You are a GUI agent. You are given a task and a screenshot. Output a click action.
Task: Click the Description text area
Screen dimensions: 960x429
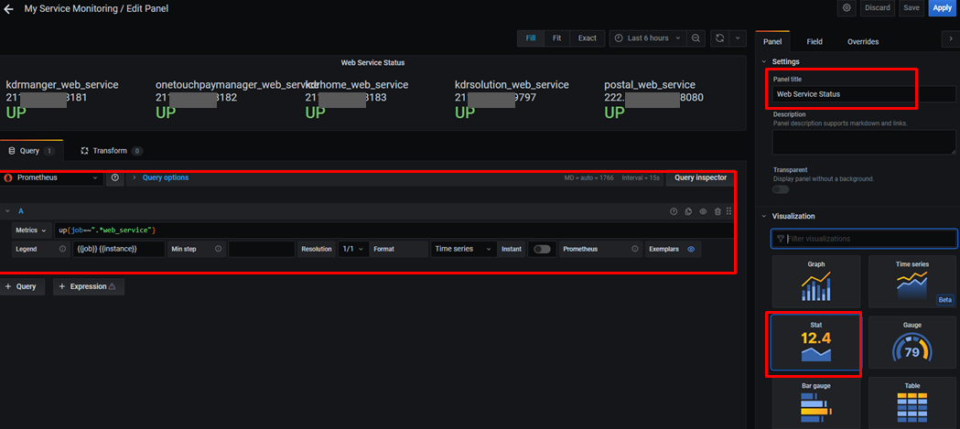tap(864, 142)
